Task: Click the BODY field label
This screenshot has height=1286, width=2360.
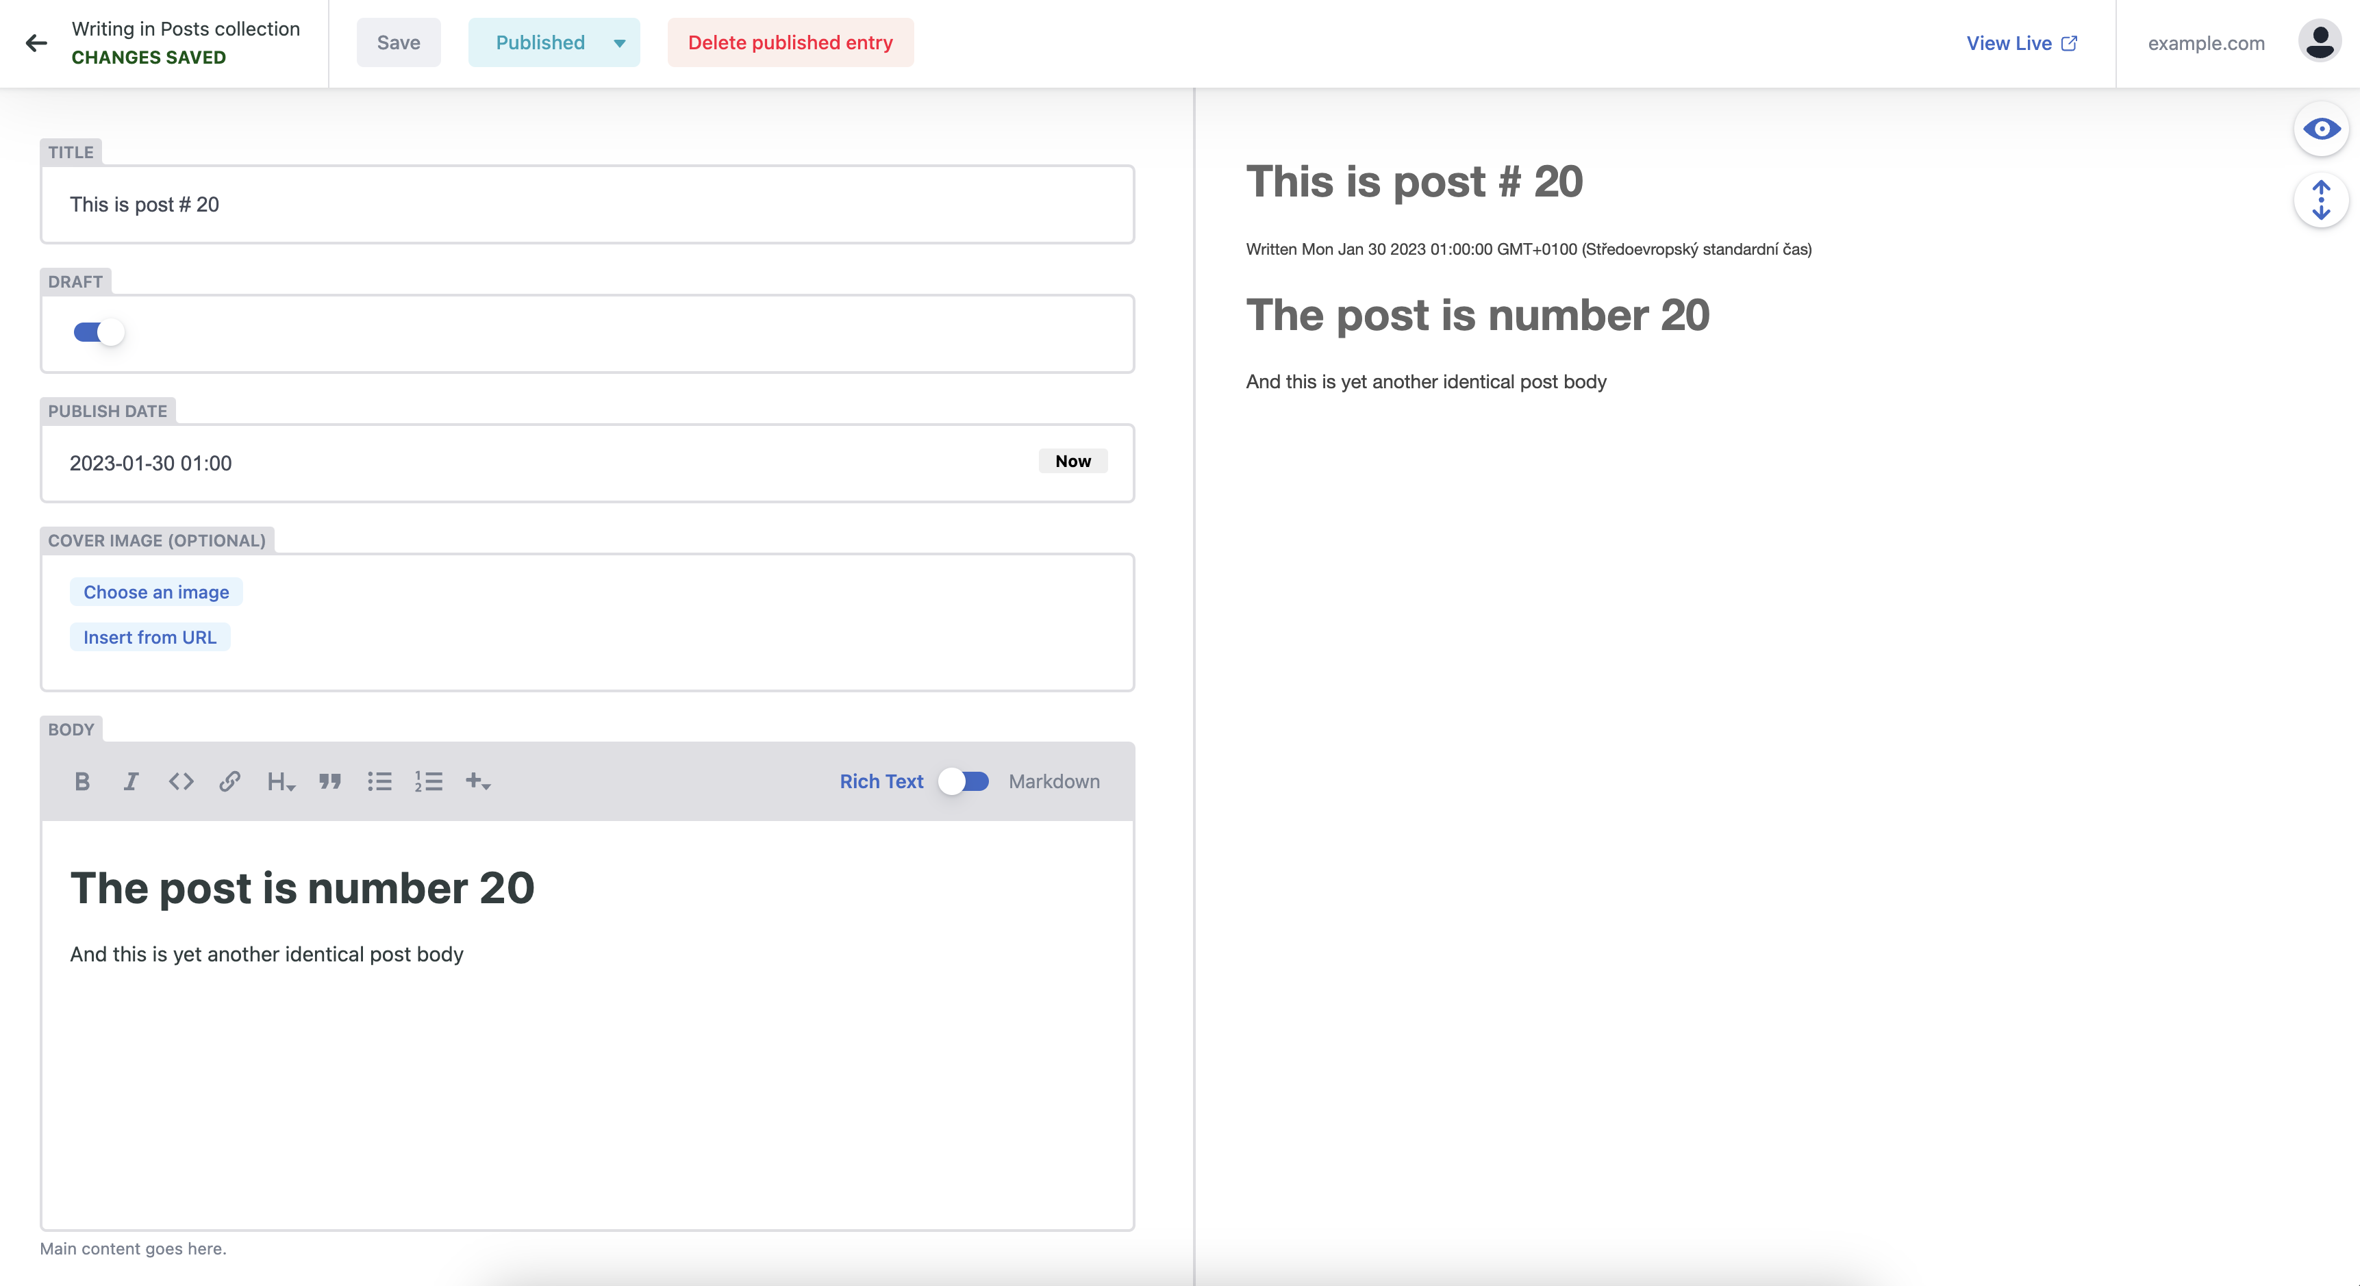Action: [71, 729]
